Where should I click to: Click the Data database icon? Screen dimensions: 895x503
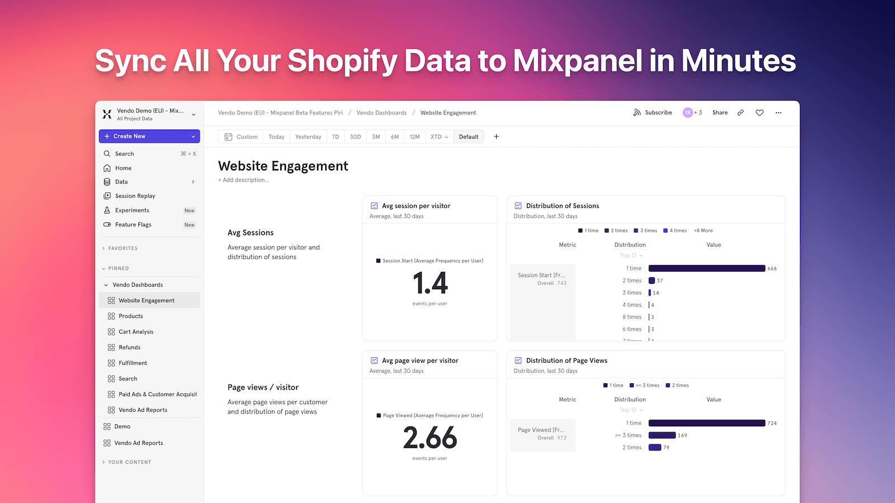pos(107,182)
